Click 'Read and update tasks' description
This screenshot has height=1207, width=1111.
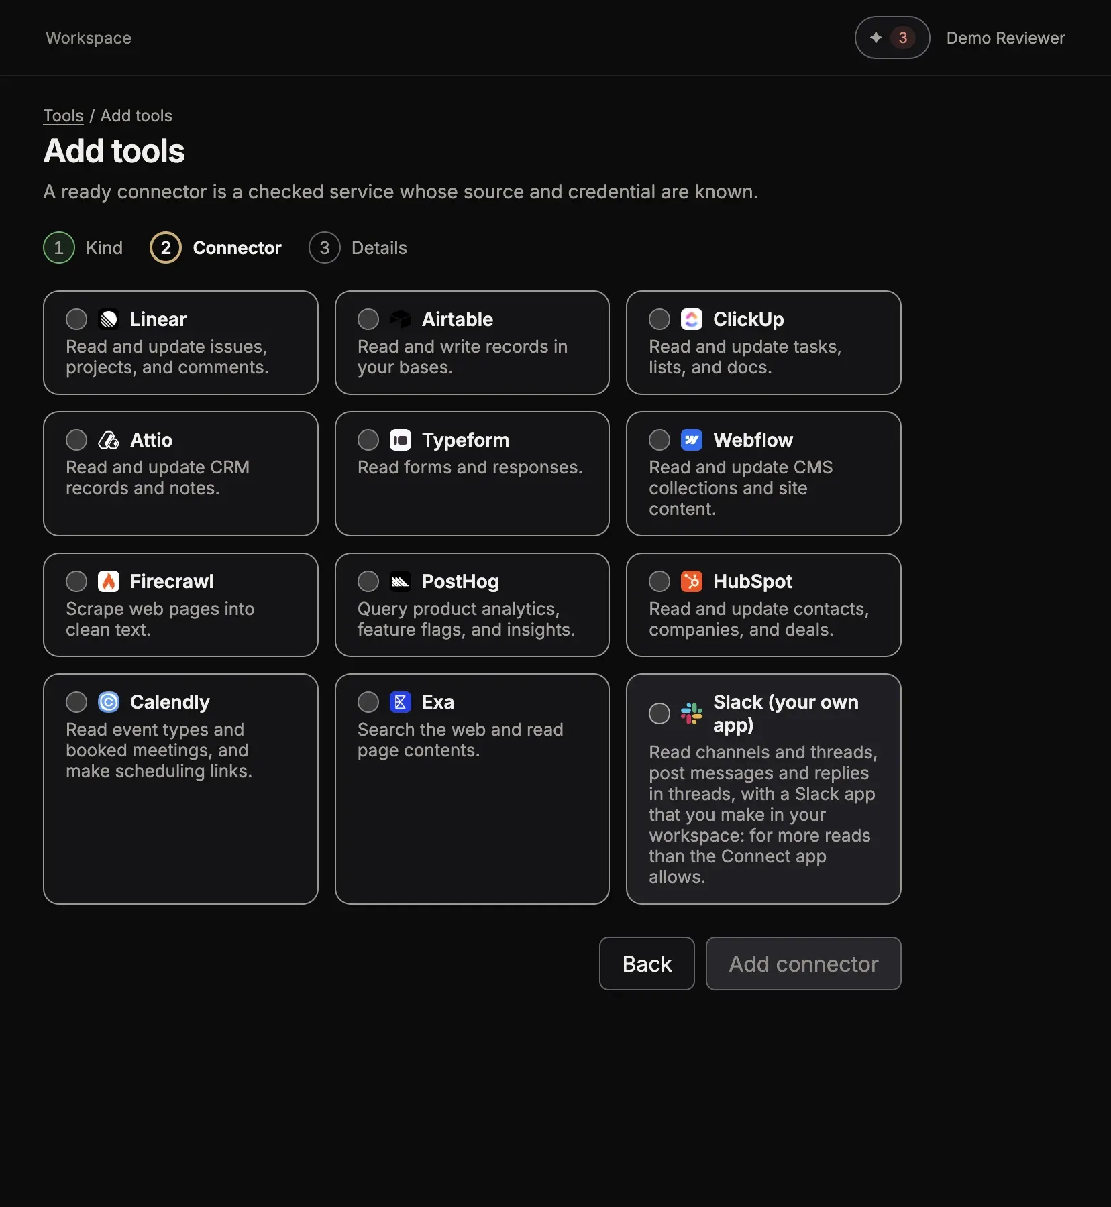click(745, 357)
